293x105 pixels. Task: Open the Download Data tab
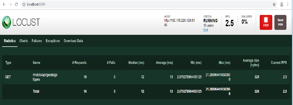pyautogui.click(x=73, y=41)
